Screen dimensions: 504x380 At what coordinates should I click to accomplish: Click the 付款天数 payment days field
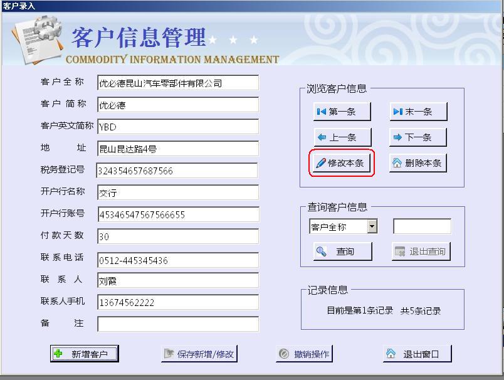tap(177, 236)
